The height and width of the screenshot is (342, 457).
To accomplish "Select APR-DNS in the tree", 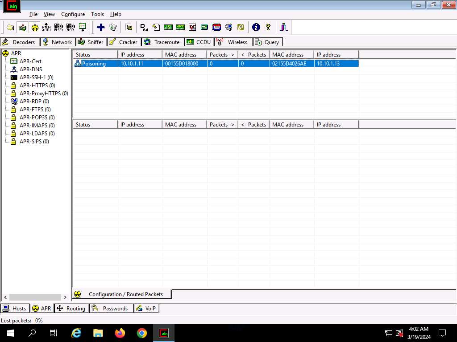I will click(x=30, y=69).
